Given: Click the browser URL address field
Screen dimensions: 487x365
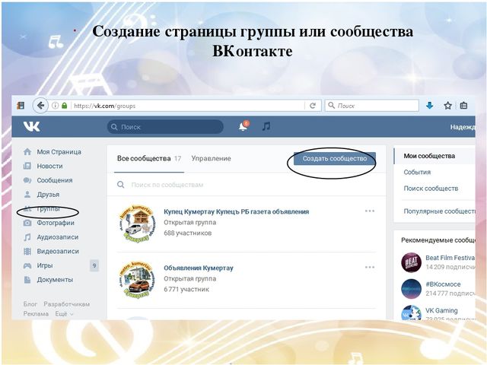Looking at the screenshot, I should point(186,106).
